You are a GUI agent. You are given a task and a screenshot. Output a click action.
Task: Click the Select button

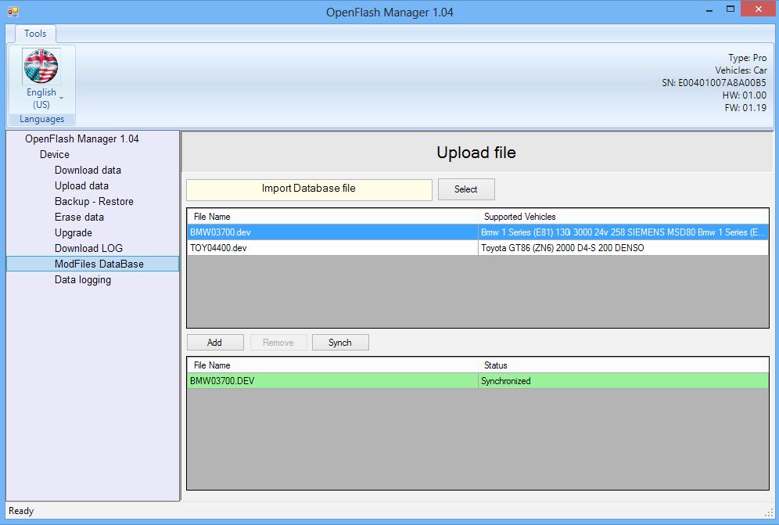coord(466,189)
